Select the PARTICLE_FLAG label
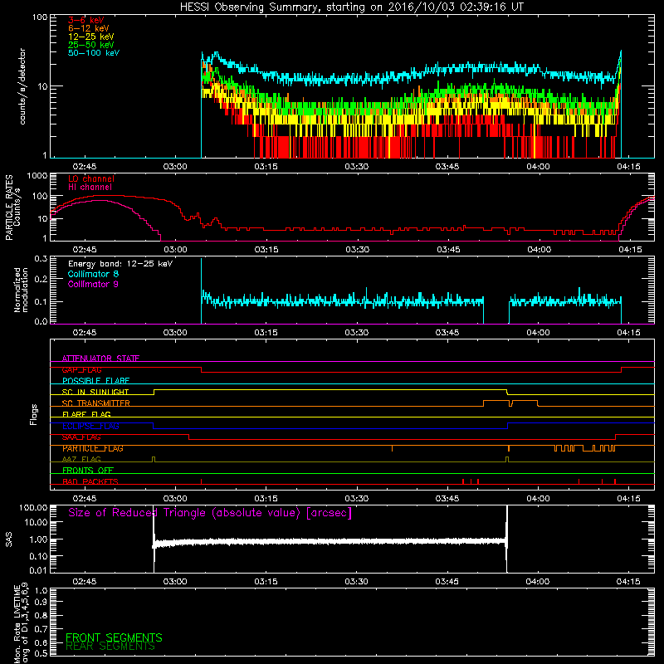Viewport: 664px width, 664px height. (x=93, y=448)
